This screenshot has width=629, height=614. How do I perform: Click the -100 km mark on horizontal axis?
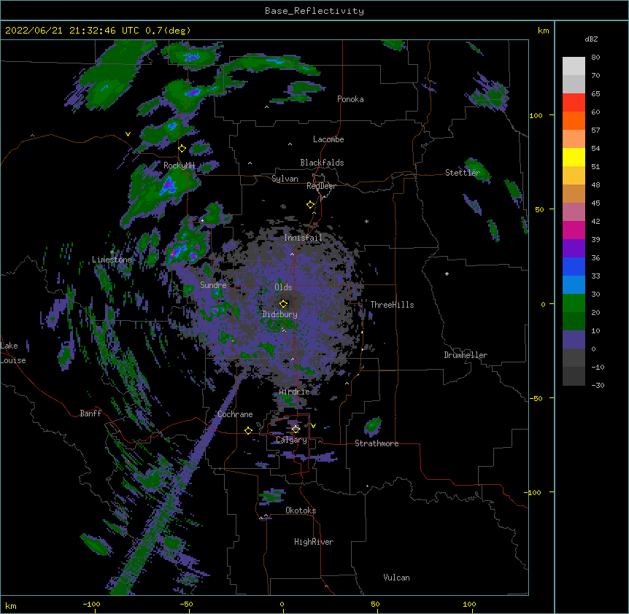click(x=91, y=604)
